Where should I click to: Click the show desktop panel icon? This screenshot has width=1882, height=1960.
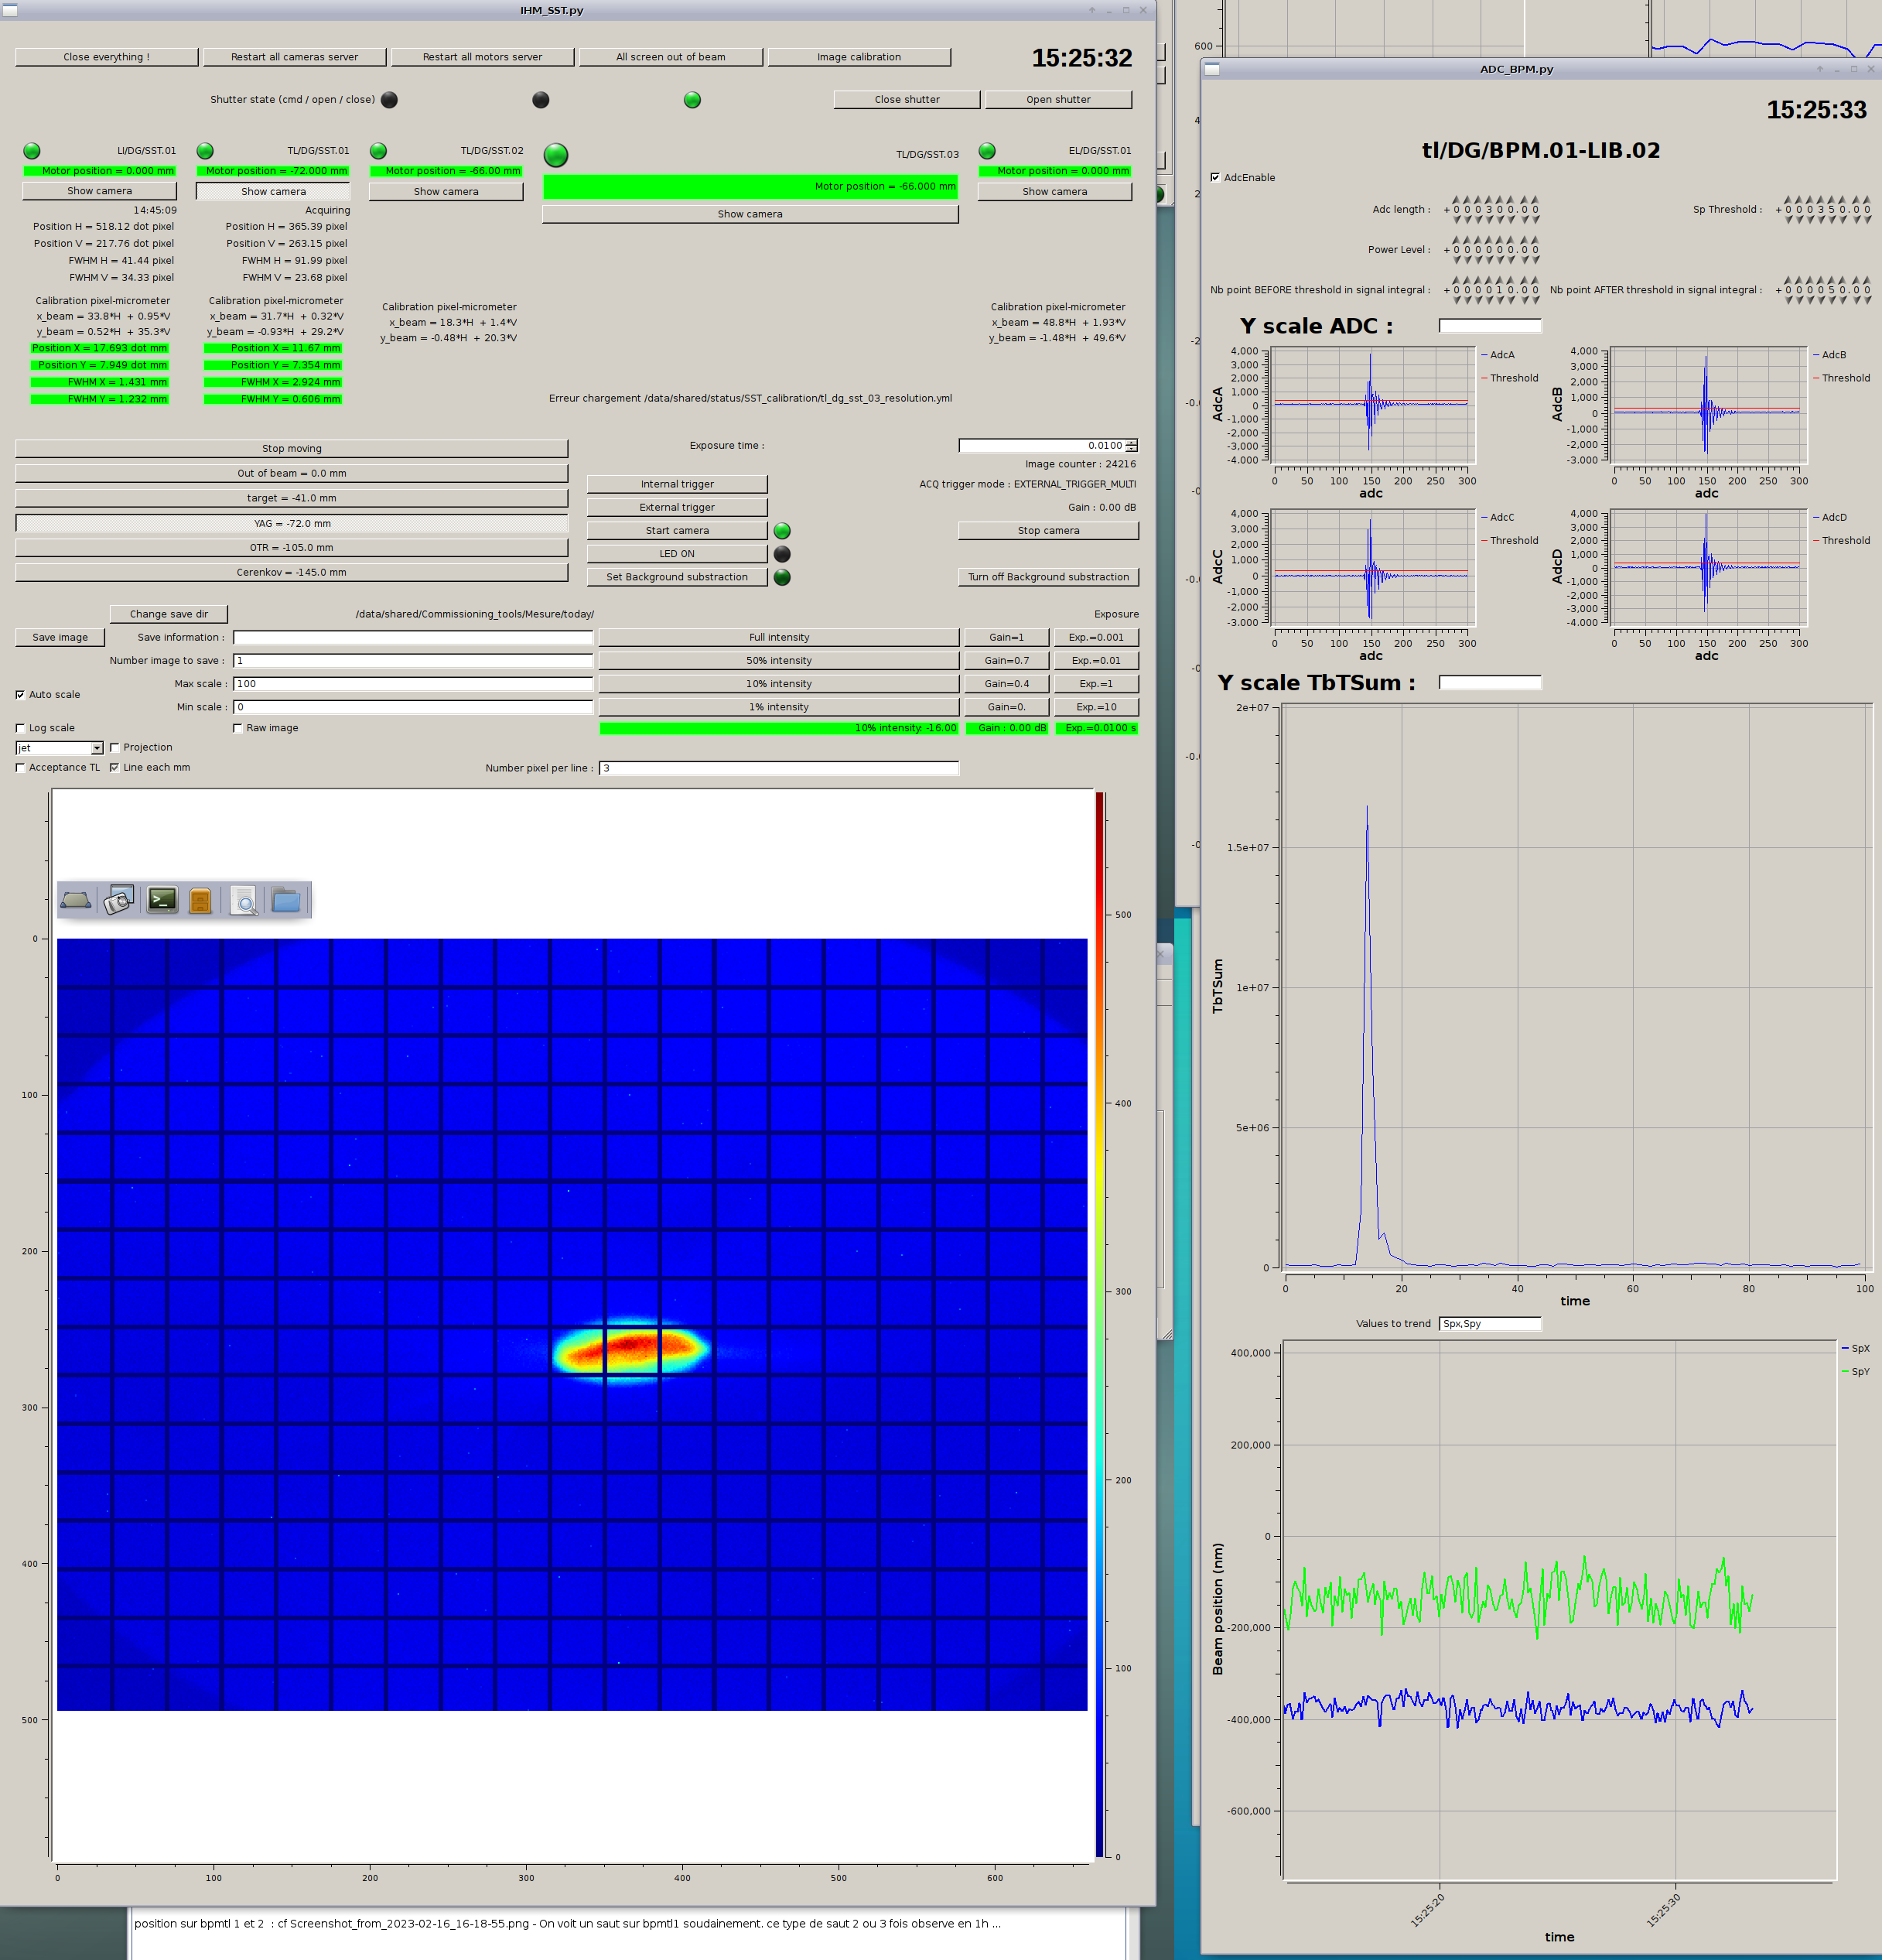76,901
